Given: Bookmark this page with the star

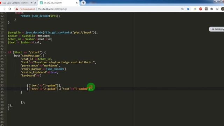Looking at the screenshot, I should point(188,9).
